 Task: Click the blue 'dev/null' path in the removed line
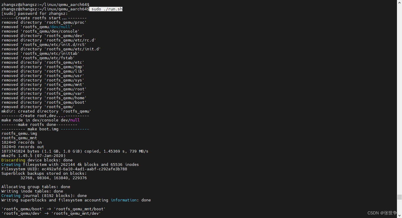60,27
